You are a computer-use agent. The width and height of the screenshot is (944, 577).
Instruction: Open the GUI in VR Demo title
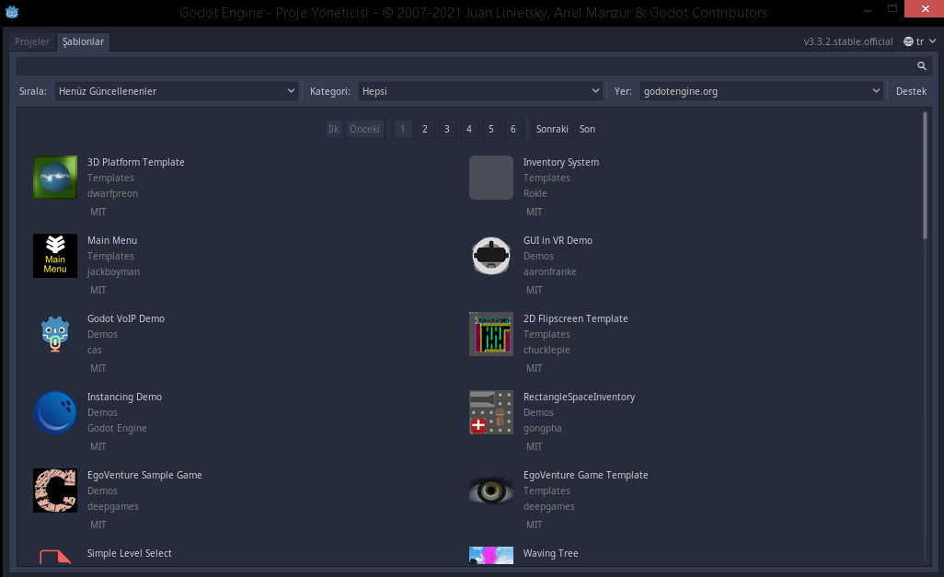(x=558, y=240)
